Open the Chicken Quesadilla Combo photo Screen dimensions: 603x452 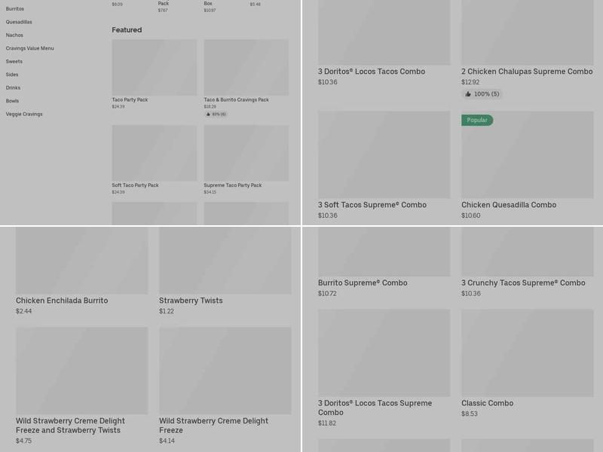coord(527,155)
